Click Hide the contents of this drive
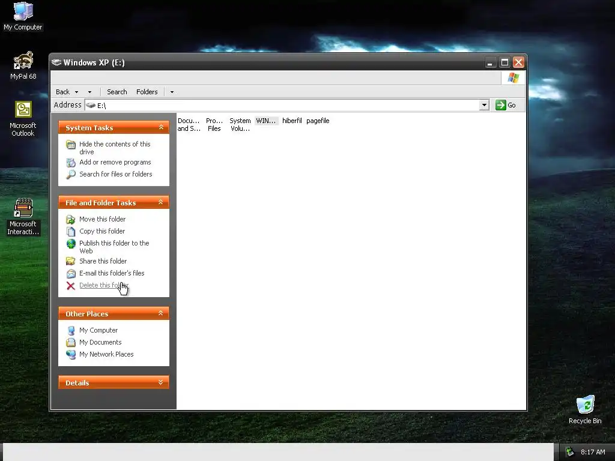 point(115,148)
